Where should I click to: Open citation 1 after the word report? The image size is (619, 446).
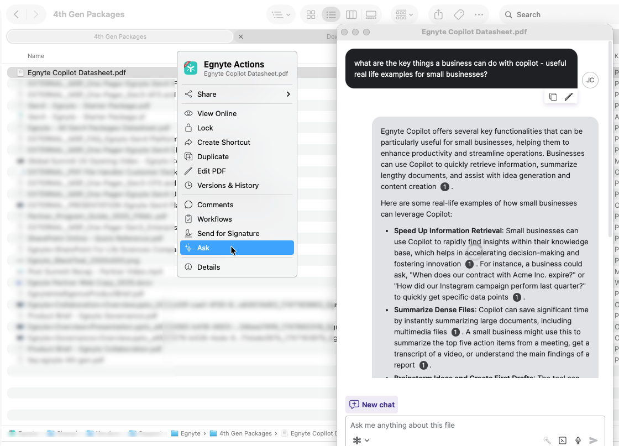tap(423, 365)
